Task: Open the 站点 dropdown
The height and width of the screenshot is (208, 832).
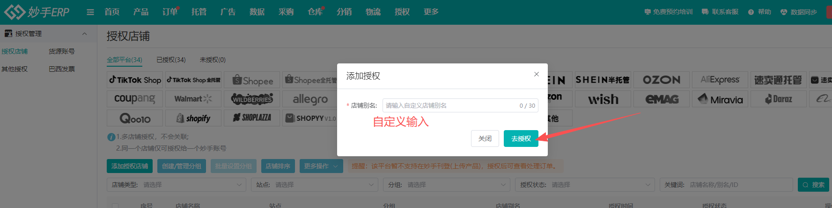Action: coord(315,185)
